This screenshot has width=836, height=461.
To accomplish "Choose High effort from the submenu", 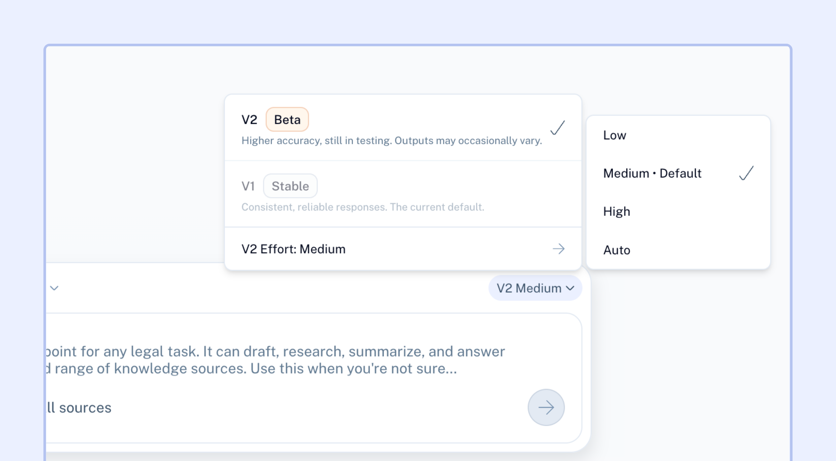I will click(678, 211).
